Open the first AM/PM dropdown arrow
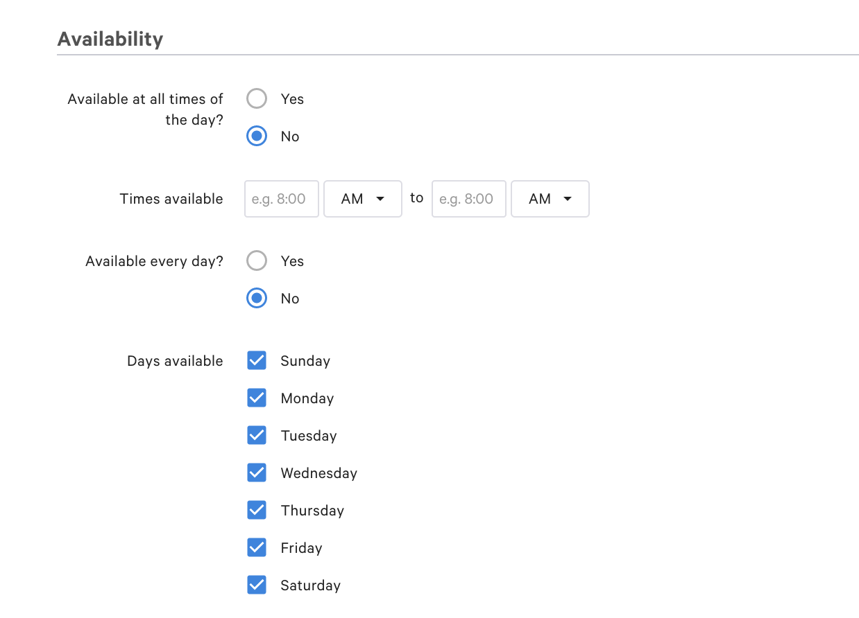Image resolution: width=859 pixels, height=618 pixels. 380,199
